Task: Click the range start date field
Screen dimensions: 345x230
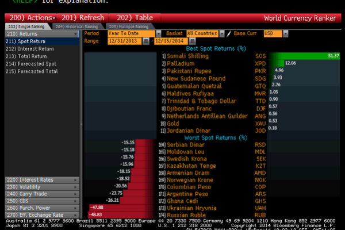Action: [x=124, y=41]
